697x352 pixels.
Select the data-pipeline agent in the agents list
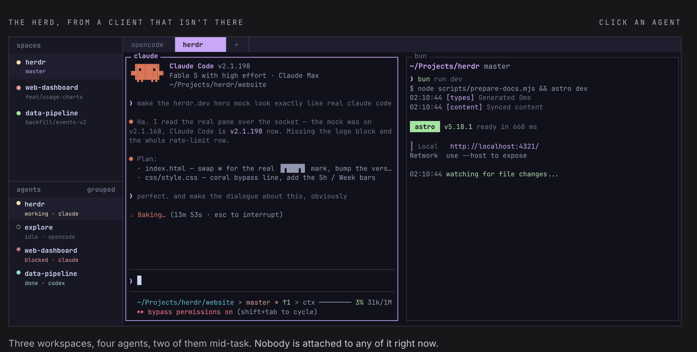pos(66,278)
